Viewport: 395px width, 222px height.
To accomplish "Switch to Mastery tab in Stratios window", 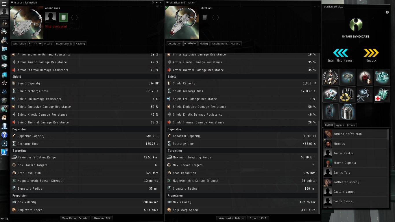I will tap(235, 44).
